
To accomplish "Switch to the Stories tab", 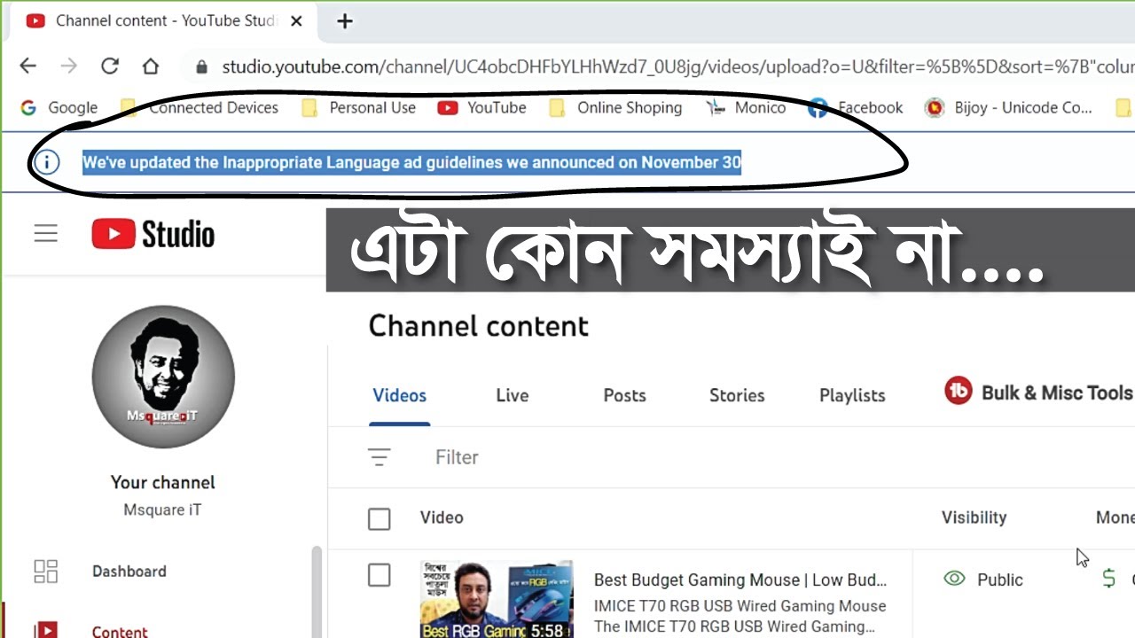I will [737, 395].
